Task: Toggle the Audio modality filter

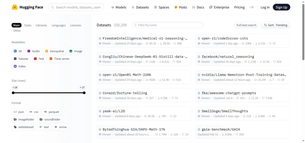Action: (x=34, y=51)
